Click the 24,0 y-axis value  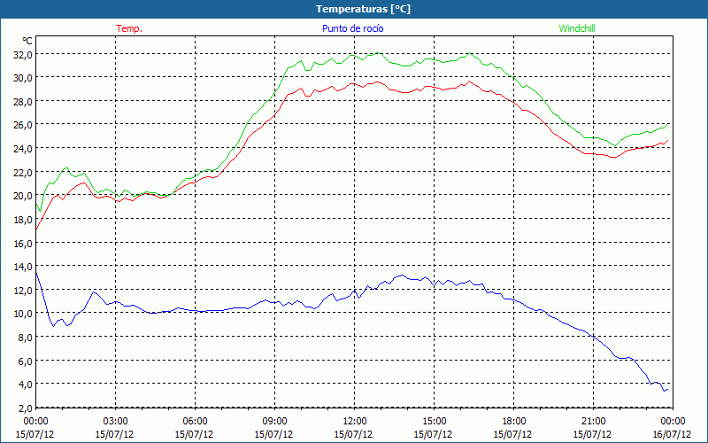tap(23, 149)
